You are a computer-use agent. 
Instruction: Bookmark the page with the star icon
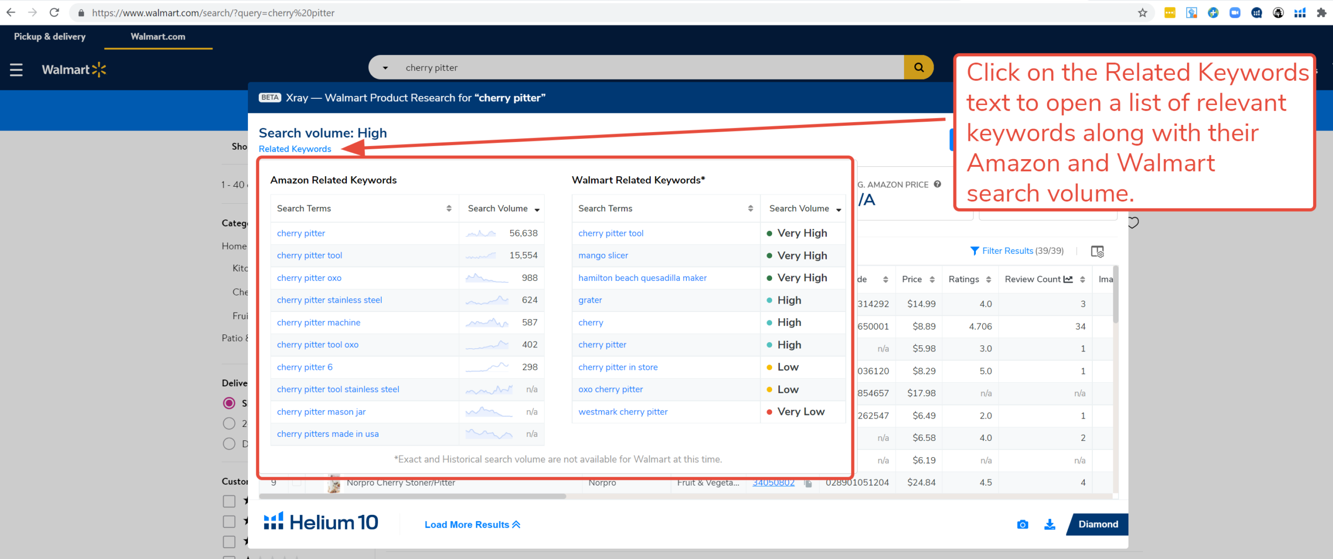[x=1142, y=12]
